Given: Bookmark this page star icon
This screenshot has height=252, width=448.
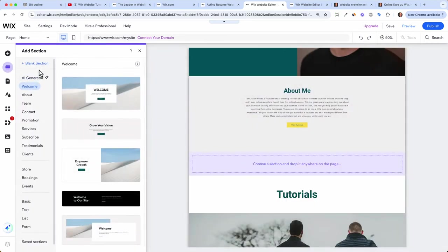Looking at the screenshot, I should click(325, 15).
